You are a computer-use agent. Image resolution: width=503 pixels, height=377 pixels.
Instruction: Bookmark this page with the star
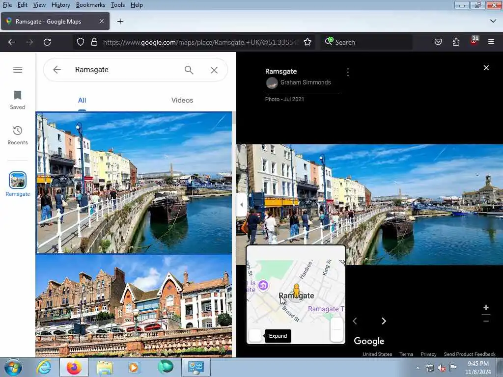(x=307, y=42)
